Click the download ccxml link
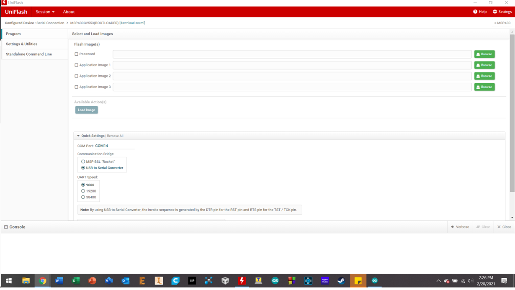Viewport: 515px width, 290px height. (132, 23)
